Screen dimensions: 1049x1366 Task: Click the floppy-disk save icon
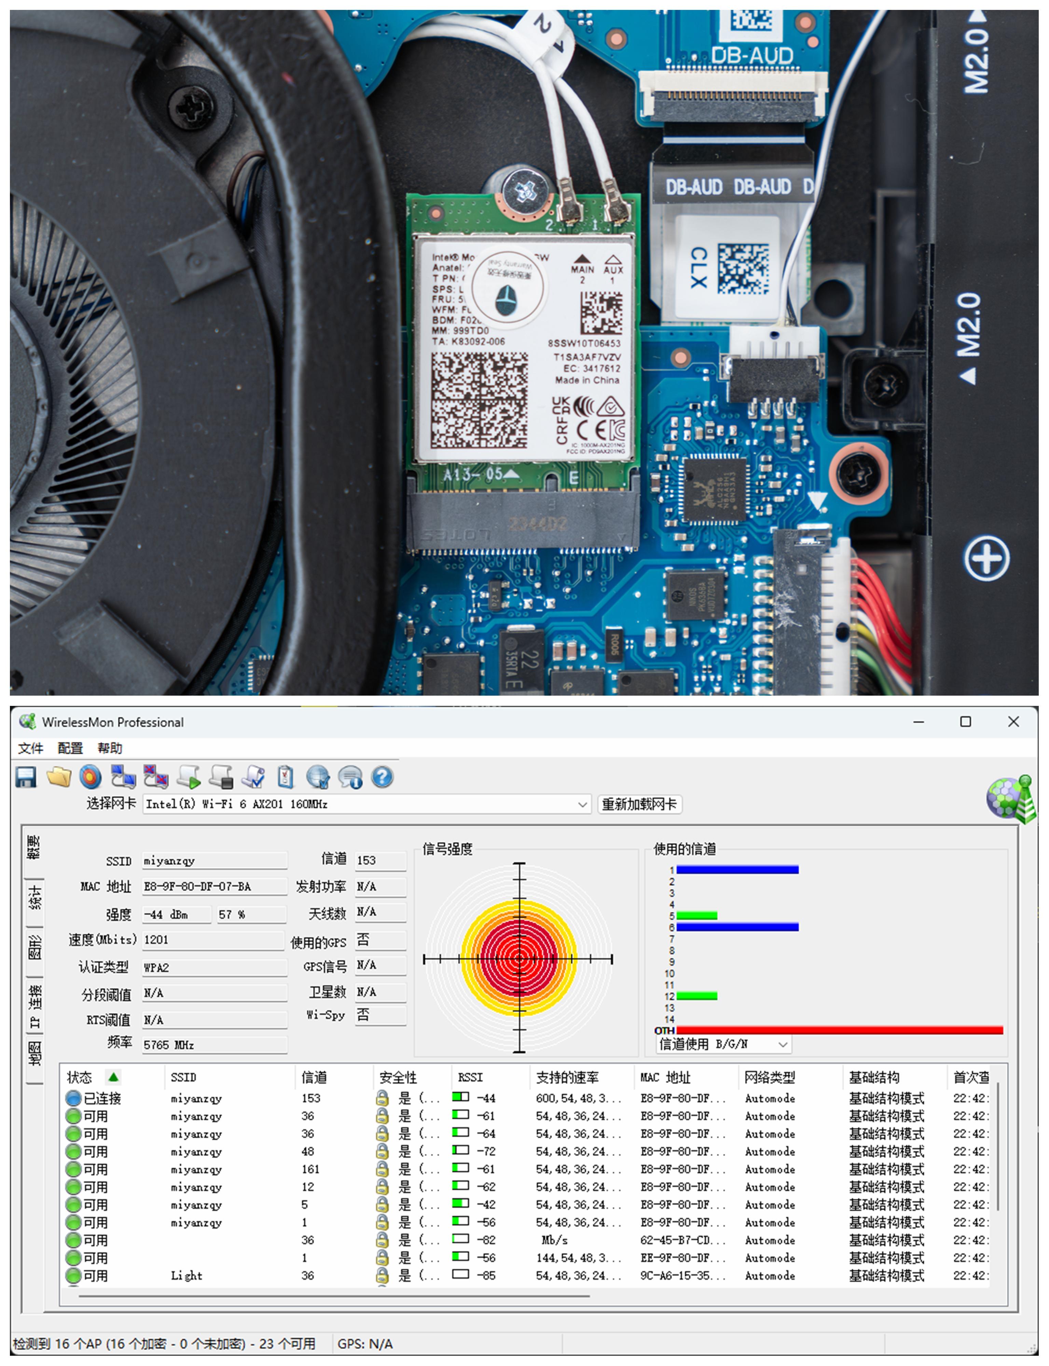26,777
